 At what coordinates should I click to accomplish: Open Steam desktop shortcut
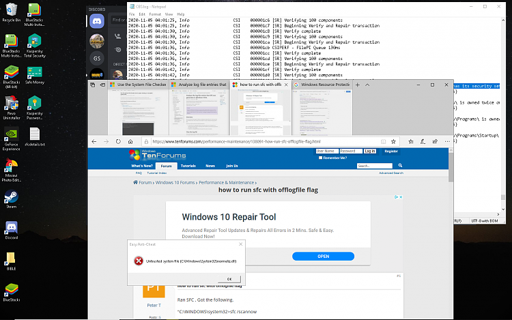(x=12, y=199)
